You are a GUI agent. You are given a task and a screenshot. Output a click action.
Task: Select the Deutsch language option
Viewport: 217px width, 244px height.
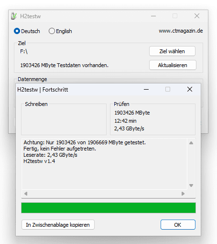point(27,31)
